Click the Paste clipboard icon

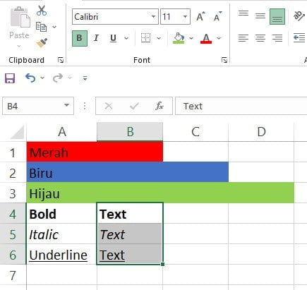(x=20, y=17)
